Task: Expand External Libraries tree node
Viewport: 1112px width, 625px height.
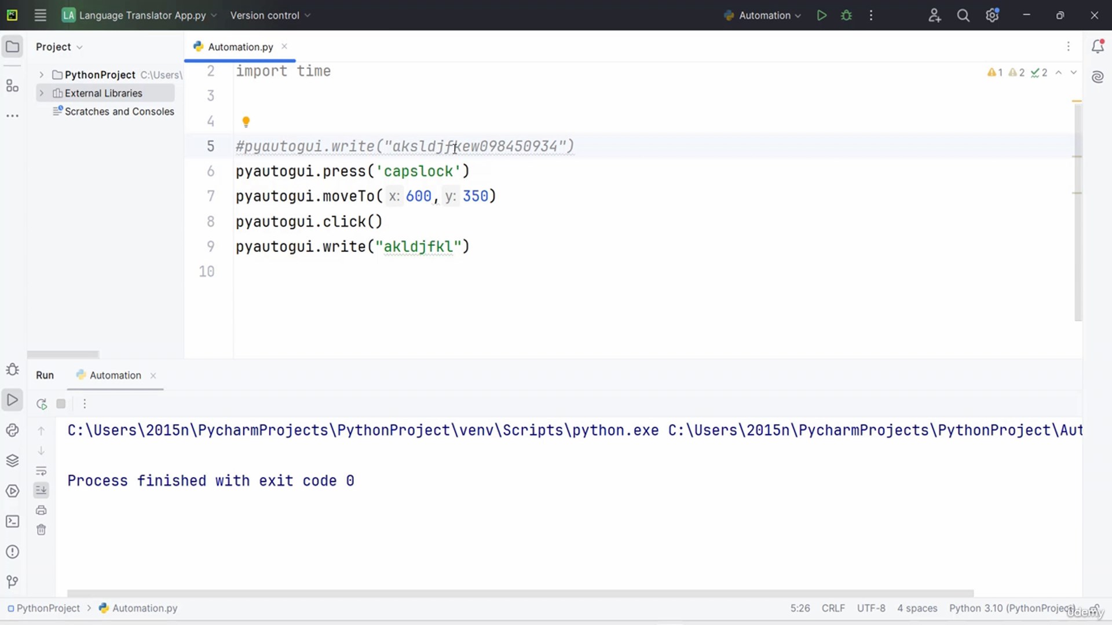Action: (x=41, y=93)
